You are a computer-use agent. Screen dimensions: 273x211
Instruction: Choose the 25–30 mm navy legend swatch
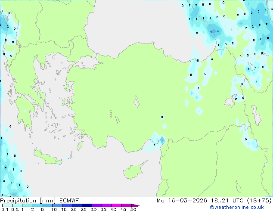tap(87, 205)
